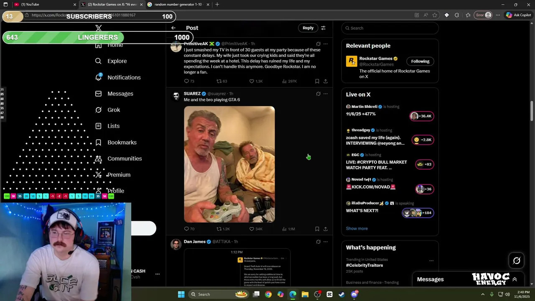The width and height of the screenshot is (535, 301).
Task: Click the Reply button in Post header
Action: click(308, 28)
